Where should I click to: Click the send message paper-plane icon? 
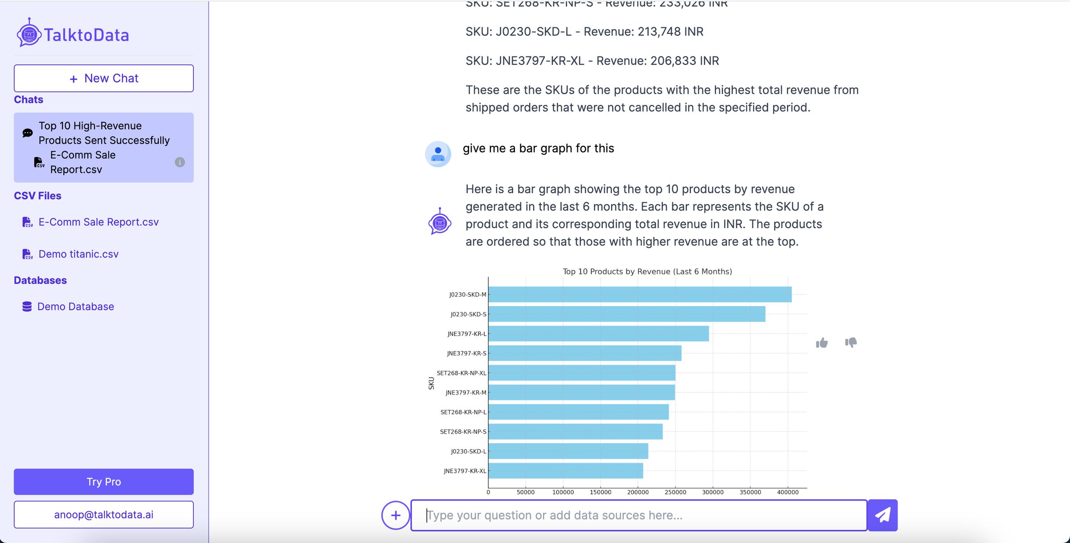(x=883, y=515)
